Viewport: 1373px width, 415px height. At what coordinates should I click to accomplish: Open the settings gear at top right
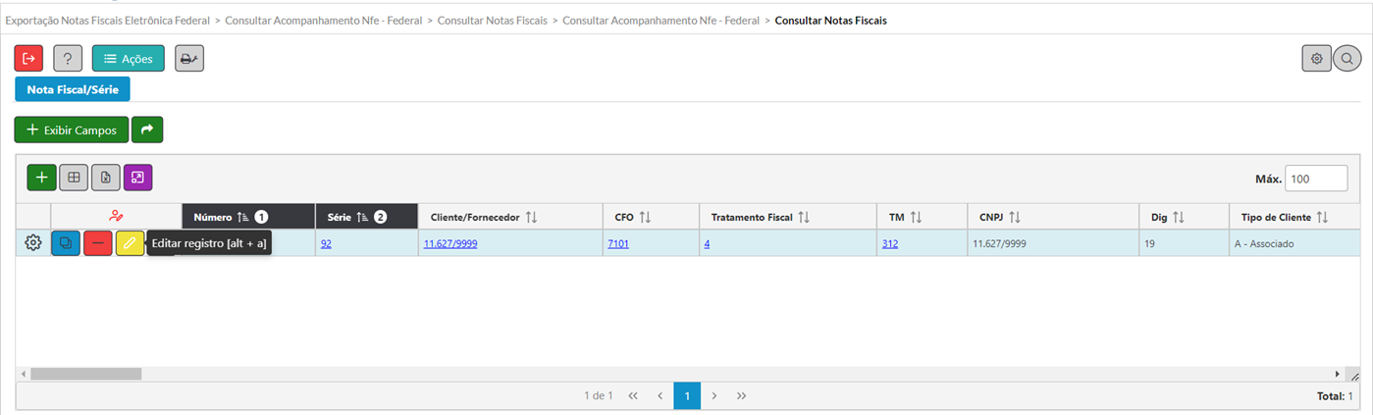(1317, 59)
